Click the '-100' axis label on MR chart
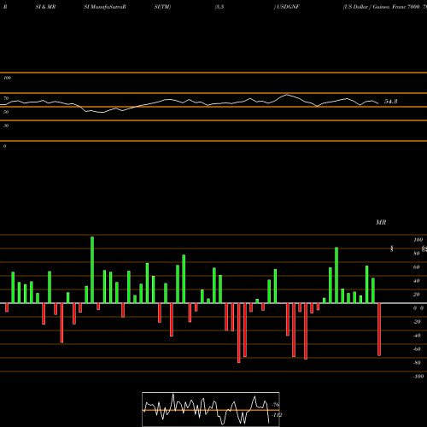427x427 pixels. [418, 377]
